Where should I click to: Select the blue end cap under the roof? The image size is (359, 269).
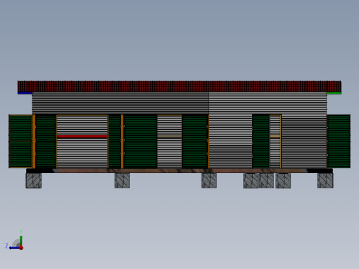(x=25, y=93)
